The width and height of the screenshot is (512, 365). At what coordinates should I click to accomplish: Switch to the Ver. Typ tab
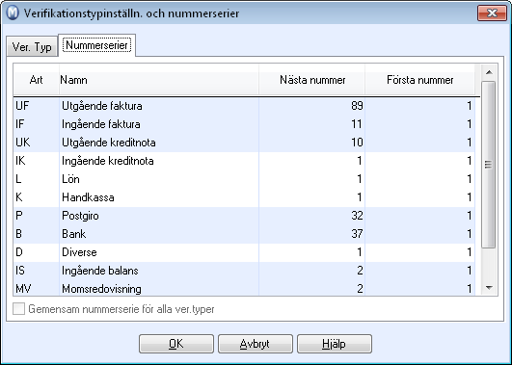[x=32, y=46]
